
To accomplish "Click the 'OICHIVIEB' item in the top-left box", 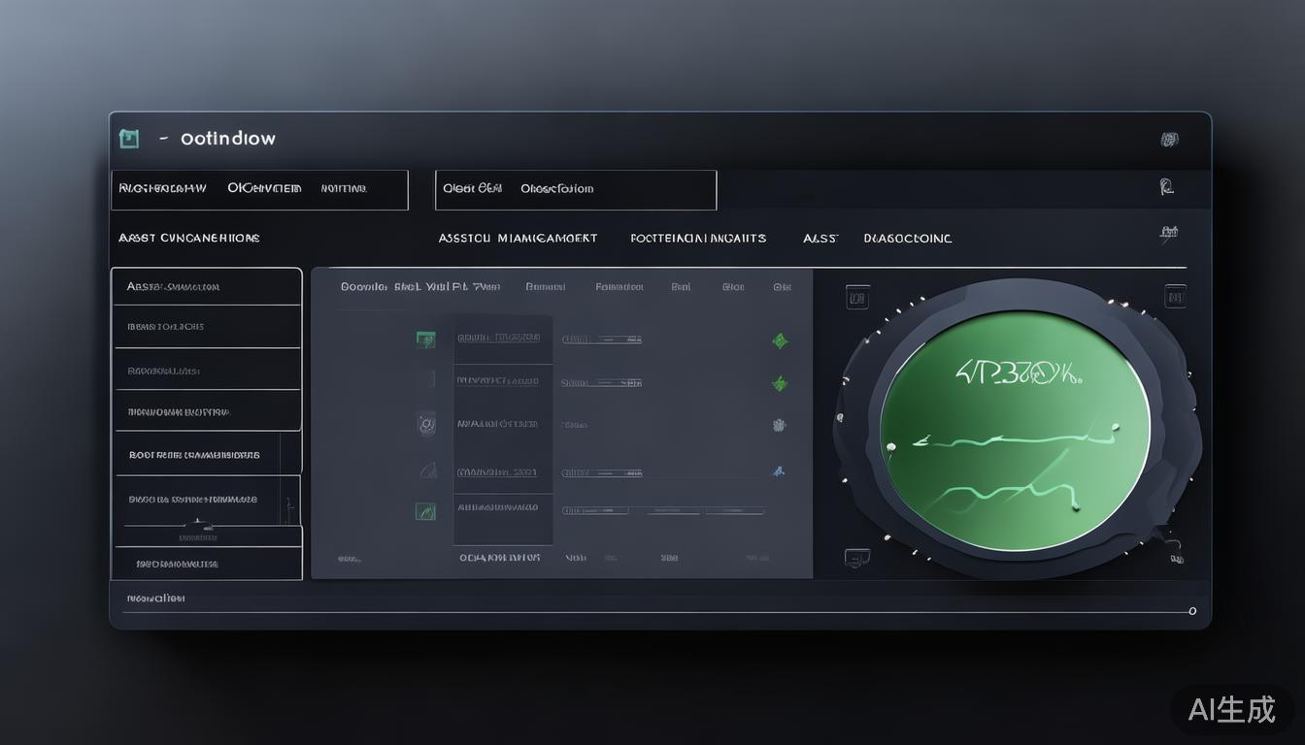I will (264, 188).
